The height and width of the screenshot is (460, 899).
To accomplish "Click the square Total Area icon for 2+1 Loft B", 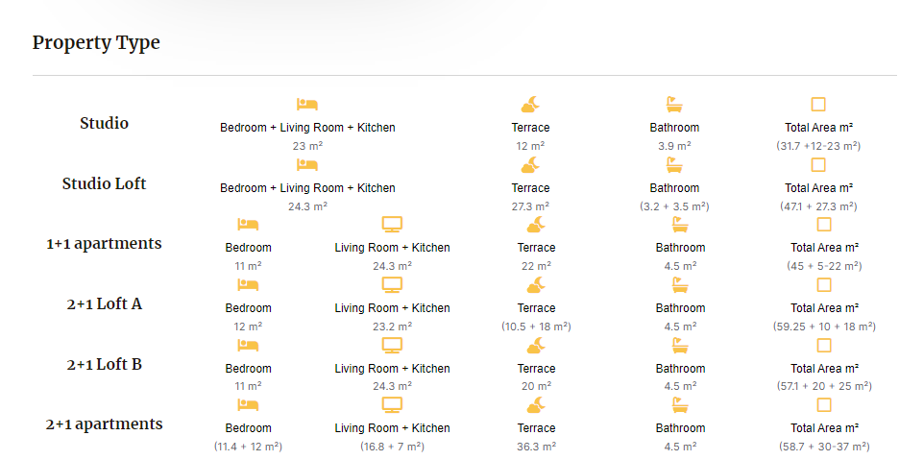I will click(824, 346).
